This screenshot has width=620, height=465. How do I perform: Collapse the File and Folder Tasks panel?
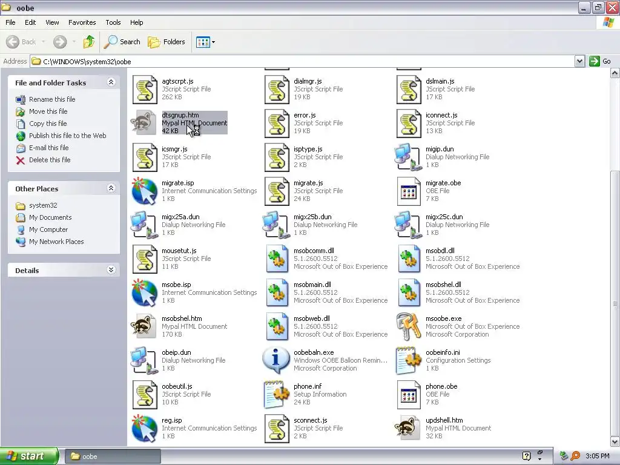[x=111, y=82]
